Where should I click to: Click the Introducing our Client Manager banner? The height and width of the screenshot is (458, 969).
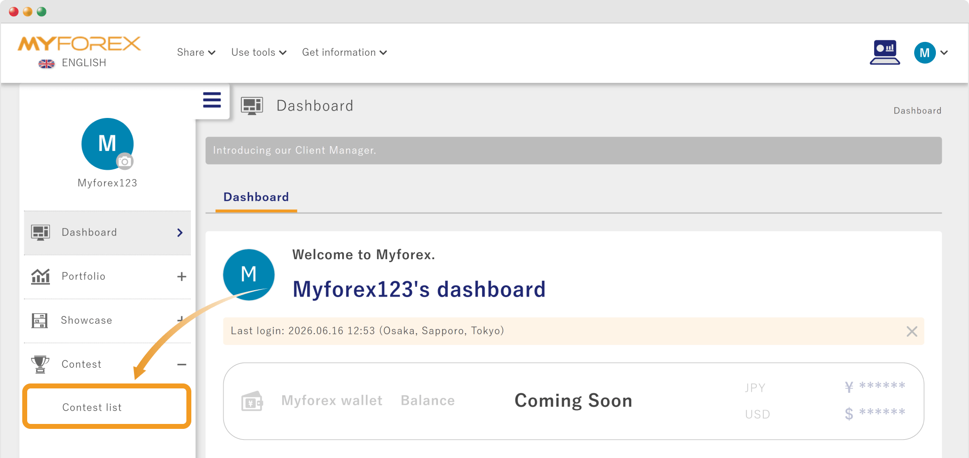click(x=573, y=151)
